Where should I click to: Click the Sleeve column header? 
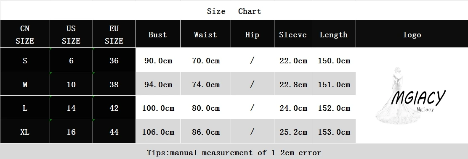293,34
